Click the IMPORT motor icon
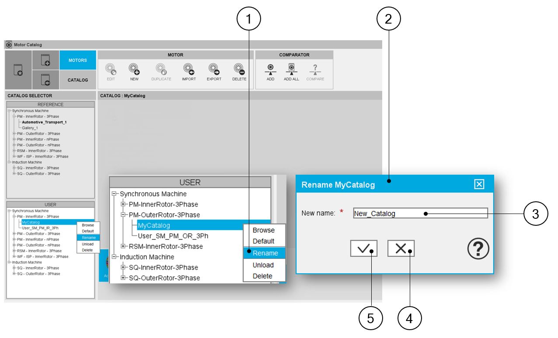The height and width of the screenshot is (338, 558). 189,69
